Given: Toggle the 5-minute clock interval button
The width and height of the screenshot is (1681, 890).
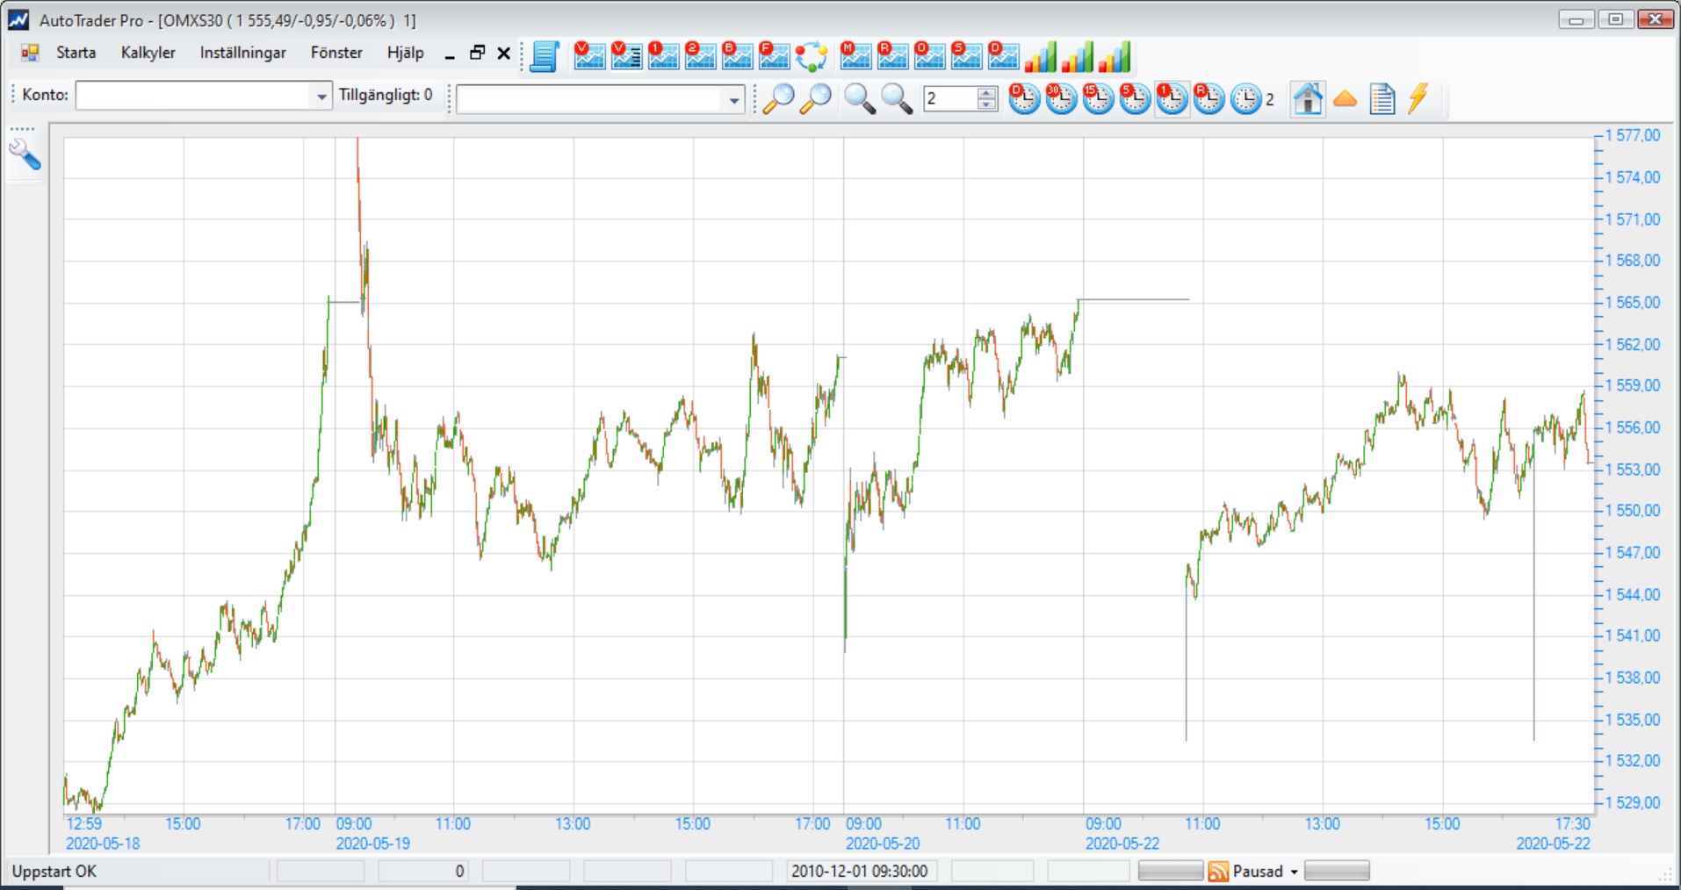Looking at the screenshot, I should click(x=1135, y=99).
